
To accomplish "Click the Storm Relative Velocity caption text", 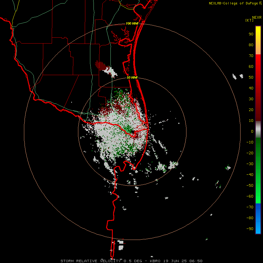I will [x=91, y=261].
